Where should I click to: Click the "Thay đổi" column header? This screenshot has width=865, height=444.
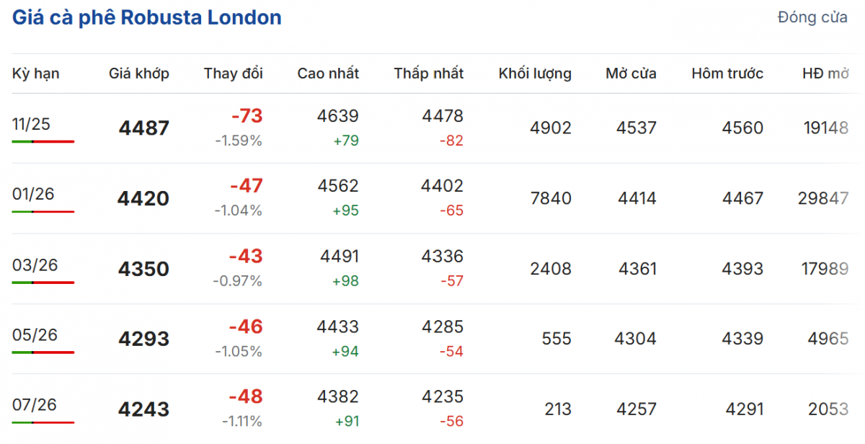[234, 74]
